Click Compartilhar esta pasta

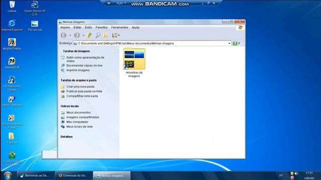82,96
